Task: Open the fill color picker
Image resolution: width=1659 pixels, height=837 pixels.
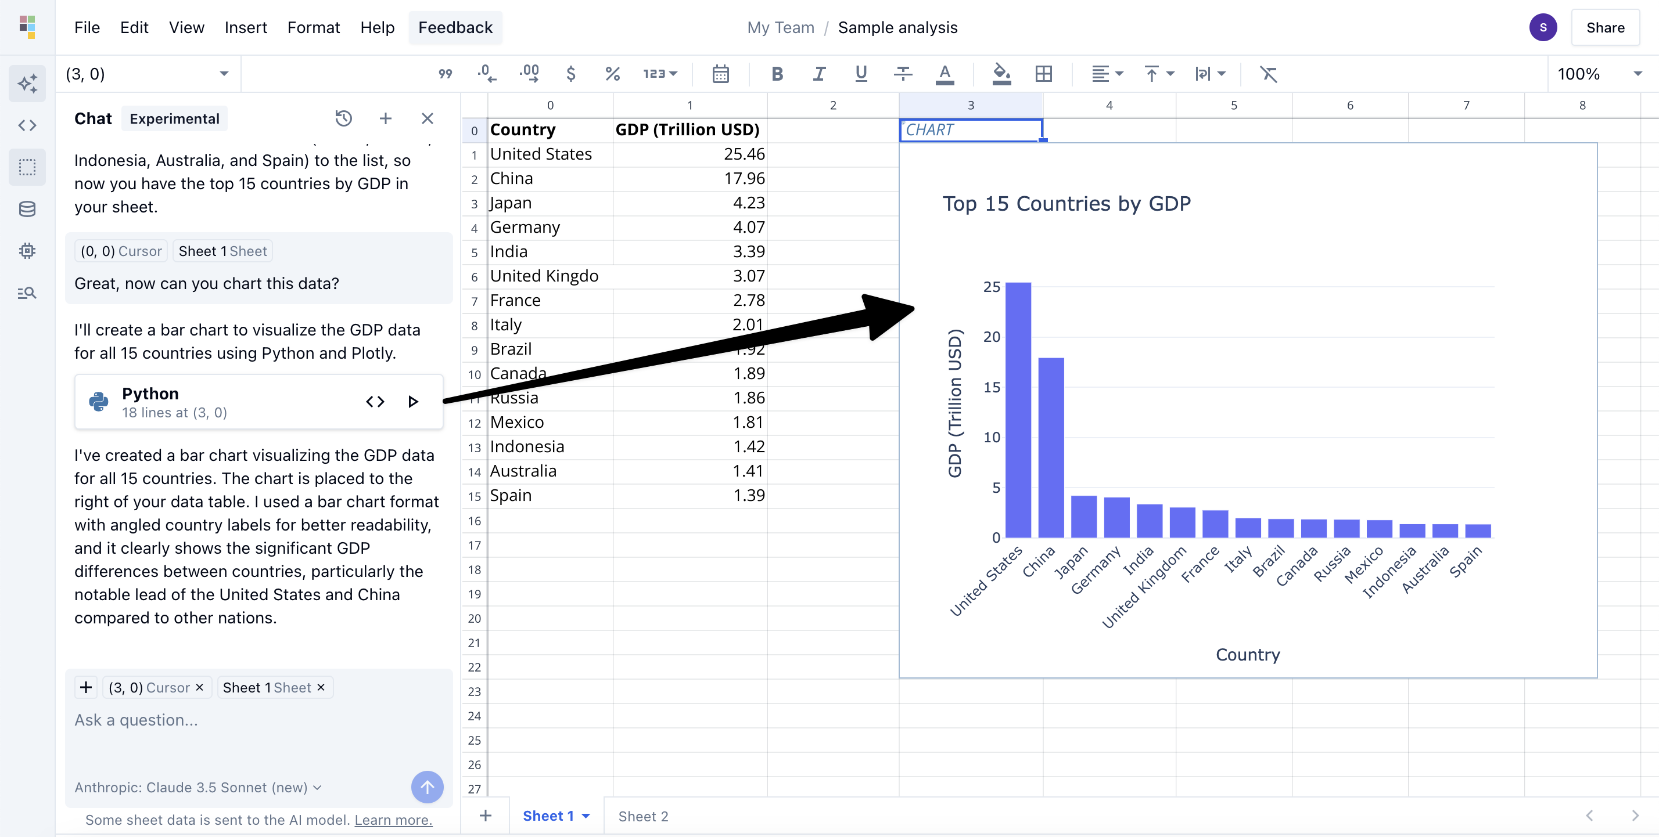Action: (x=1001, y=74)
